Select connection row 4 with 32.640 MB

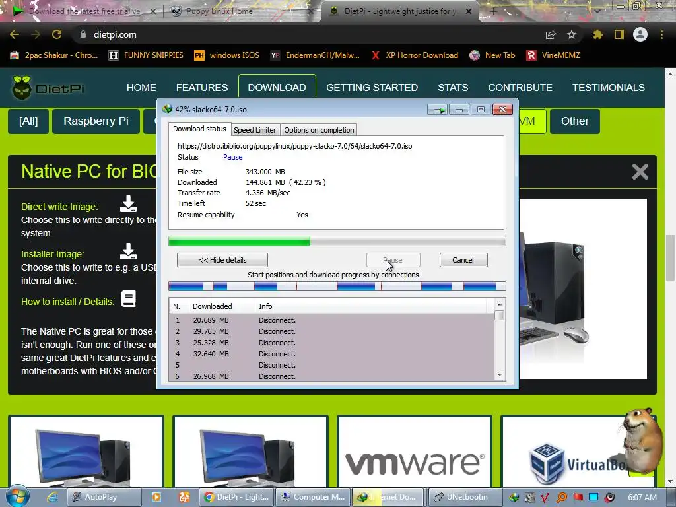click(x=331, y=354)
